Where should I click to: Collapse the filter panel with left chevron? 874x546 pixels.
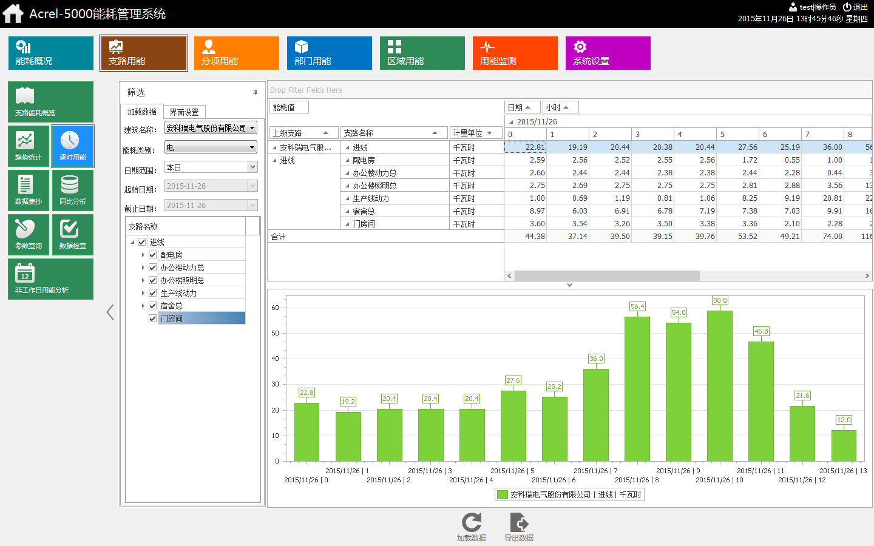110,312
